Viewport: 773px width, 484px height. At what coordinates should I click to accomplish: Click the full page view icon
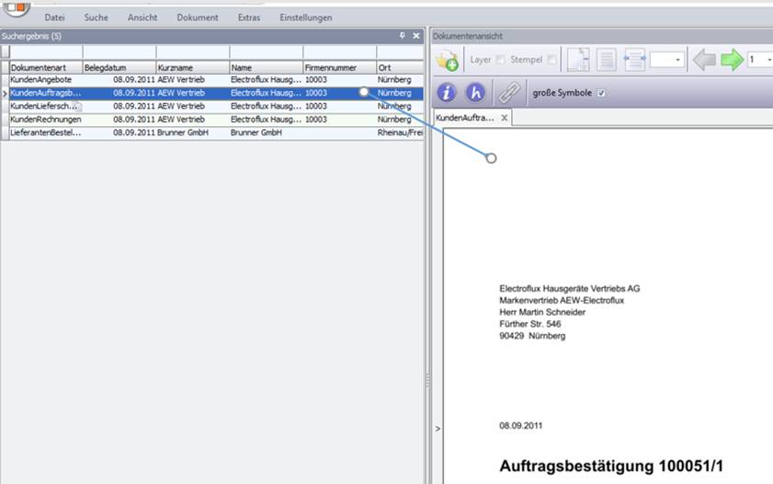tap(607, 60)
